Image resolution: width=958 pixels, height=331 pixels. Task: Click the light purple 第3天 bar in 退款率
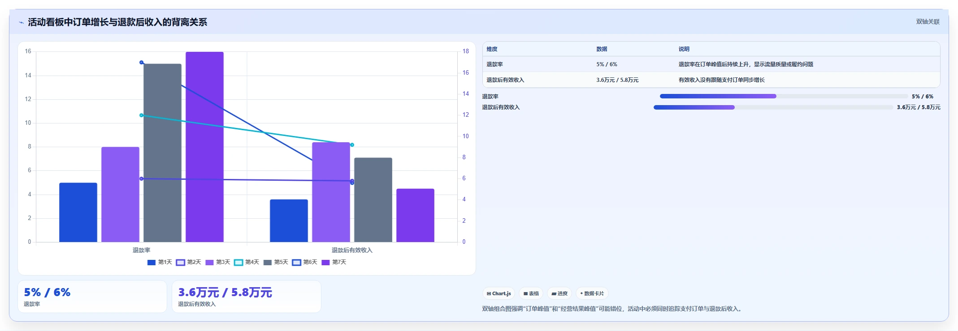pos(120,195)
